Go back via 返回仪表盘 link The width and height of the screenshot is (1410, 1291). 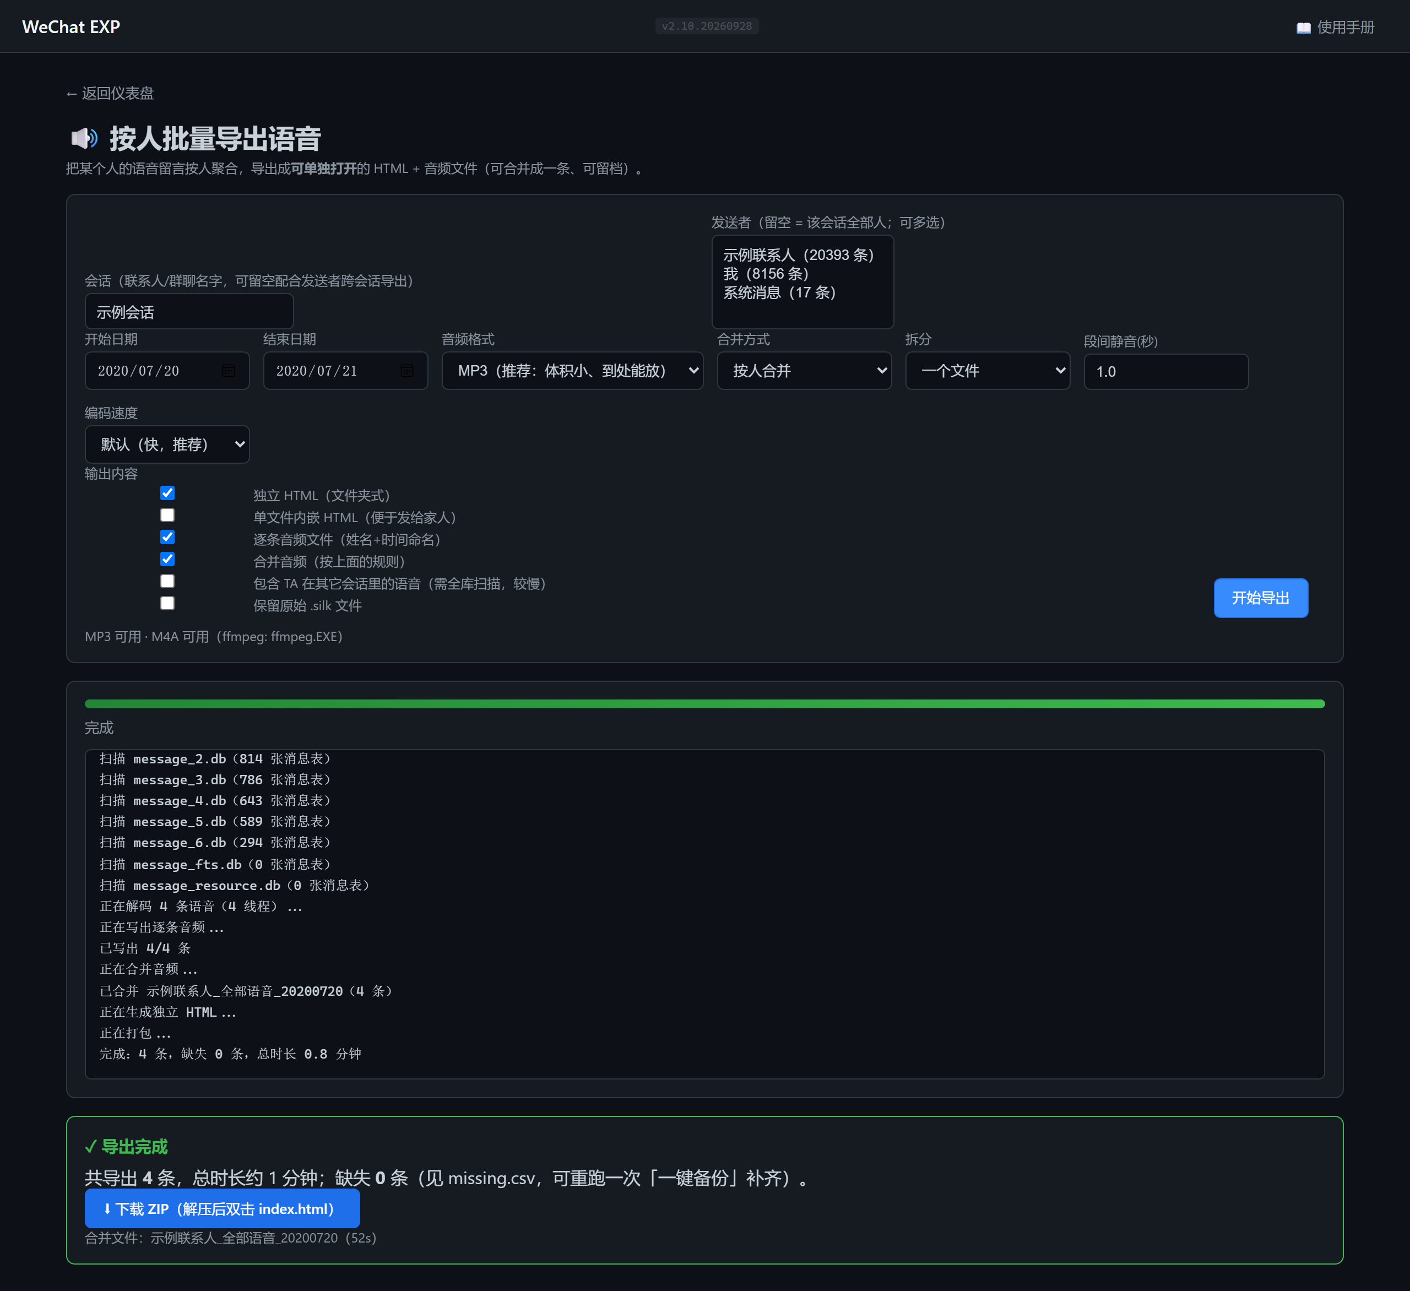pos(109,94)
